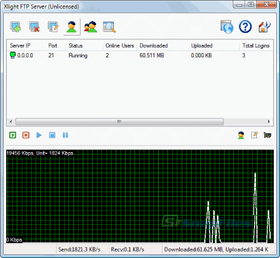Sort by Server IP column header
This screenshot has width=280, height=258.
(20, 45)
